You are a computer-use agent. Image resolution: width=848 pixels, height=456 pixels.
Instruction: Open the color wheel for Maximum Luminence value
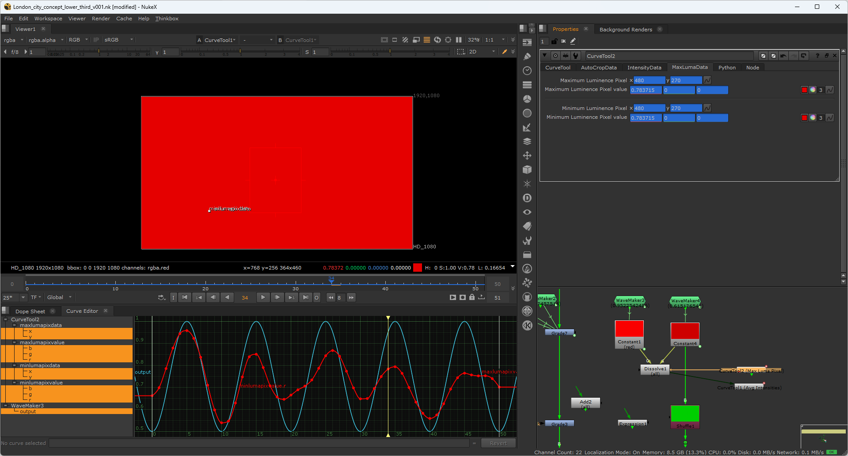(813, 90)
